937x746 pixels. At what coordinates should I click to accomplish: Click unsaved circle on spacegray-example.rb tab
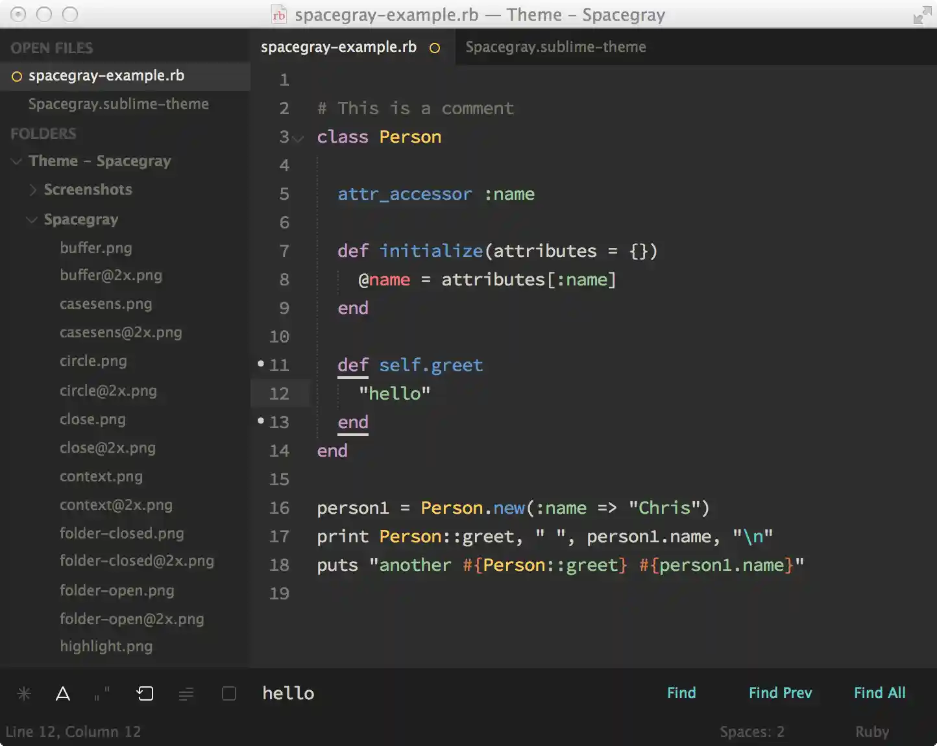(435, 48)
